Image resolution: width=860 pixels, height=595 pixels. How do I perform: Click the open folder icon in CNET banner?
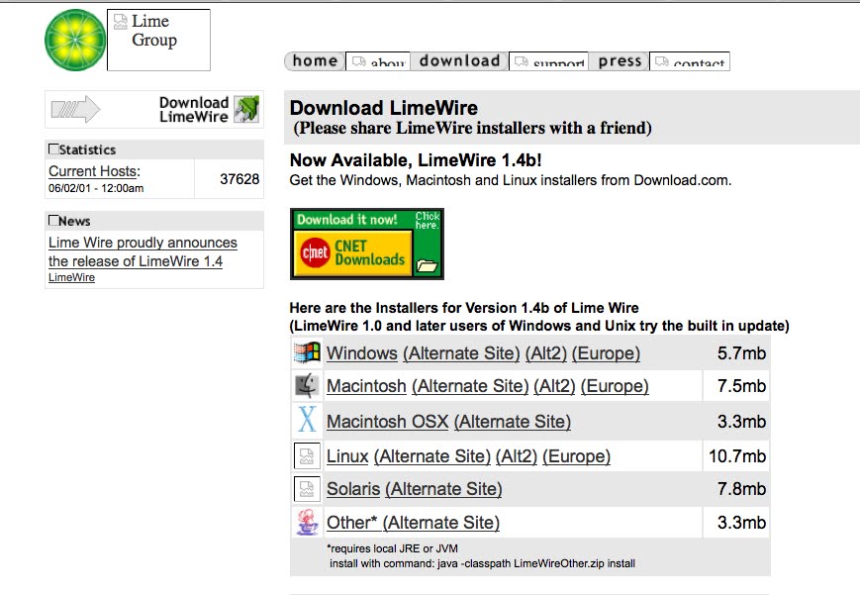[427, 265]
